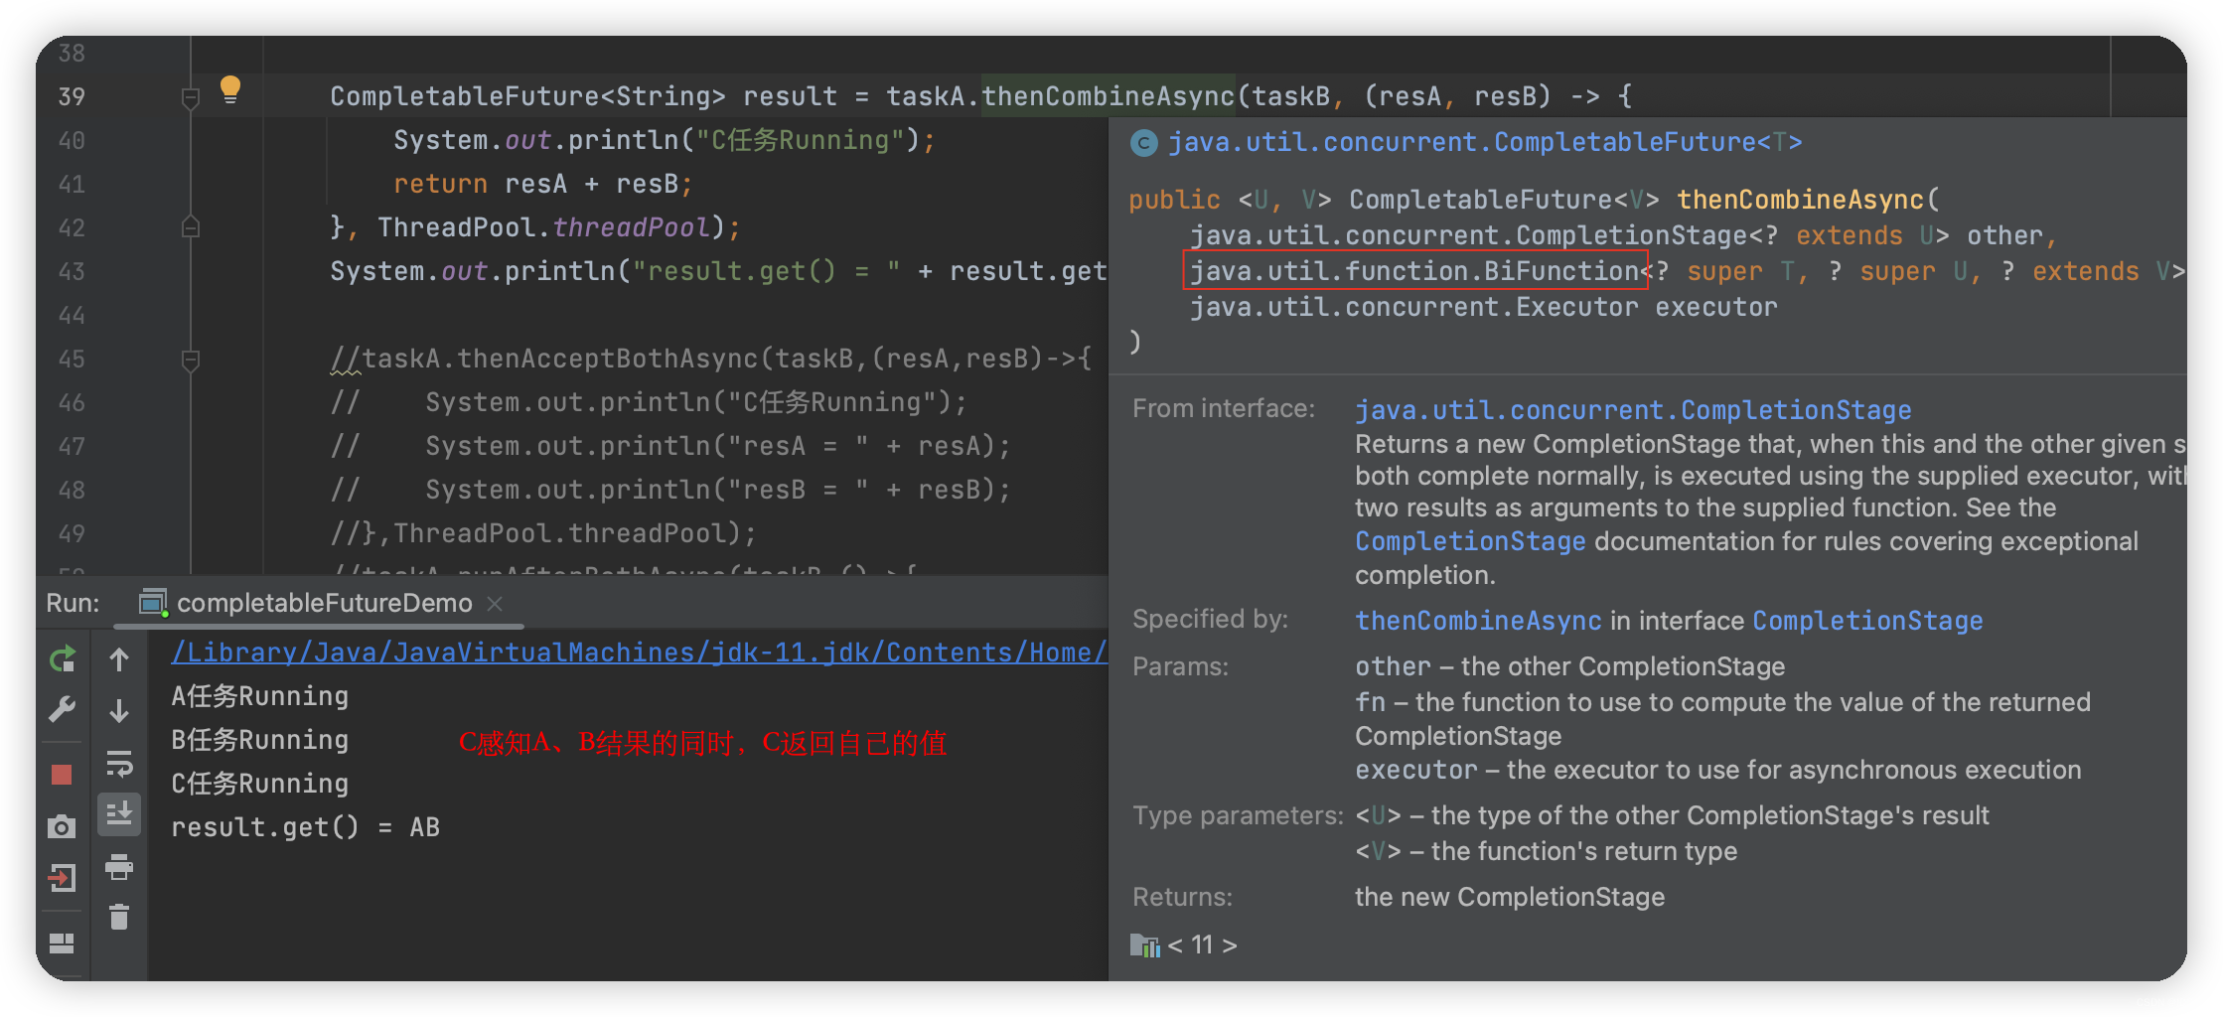Click commented //},ThreadPool.threadPool); on line 49
The width and height of the screenshot is (2223, 1017).
[x=543, y=533]
